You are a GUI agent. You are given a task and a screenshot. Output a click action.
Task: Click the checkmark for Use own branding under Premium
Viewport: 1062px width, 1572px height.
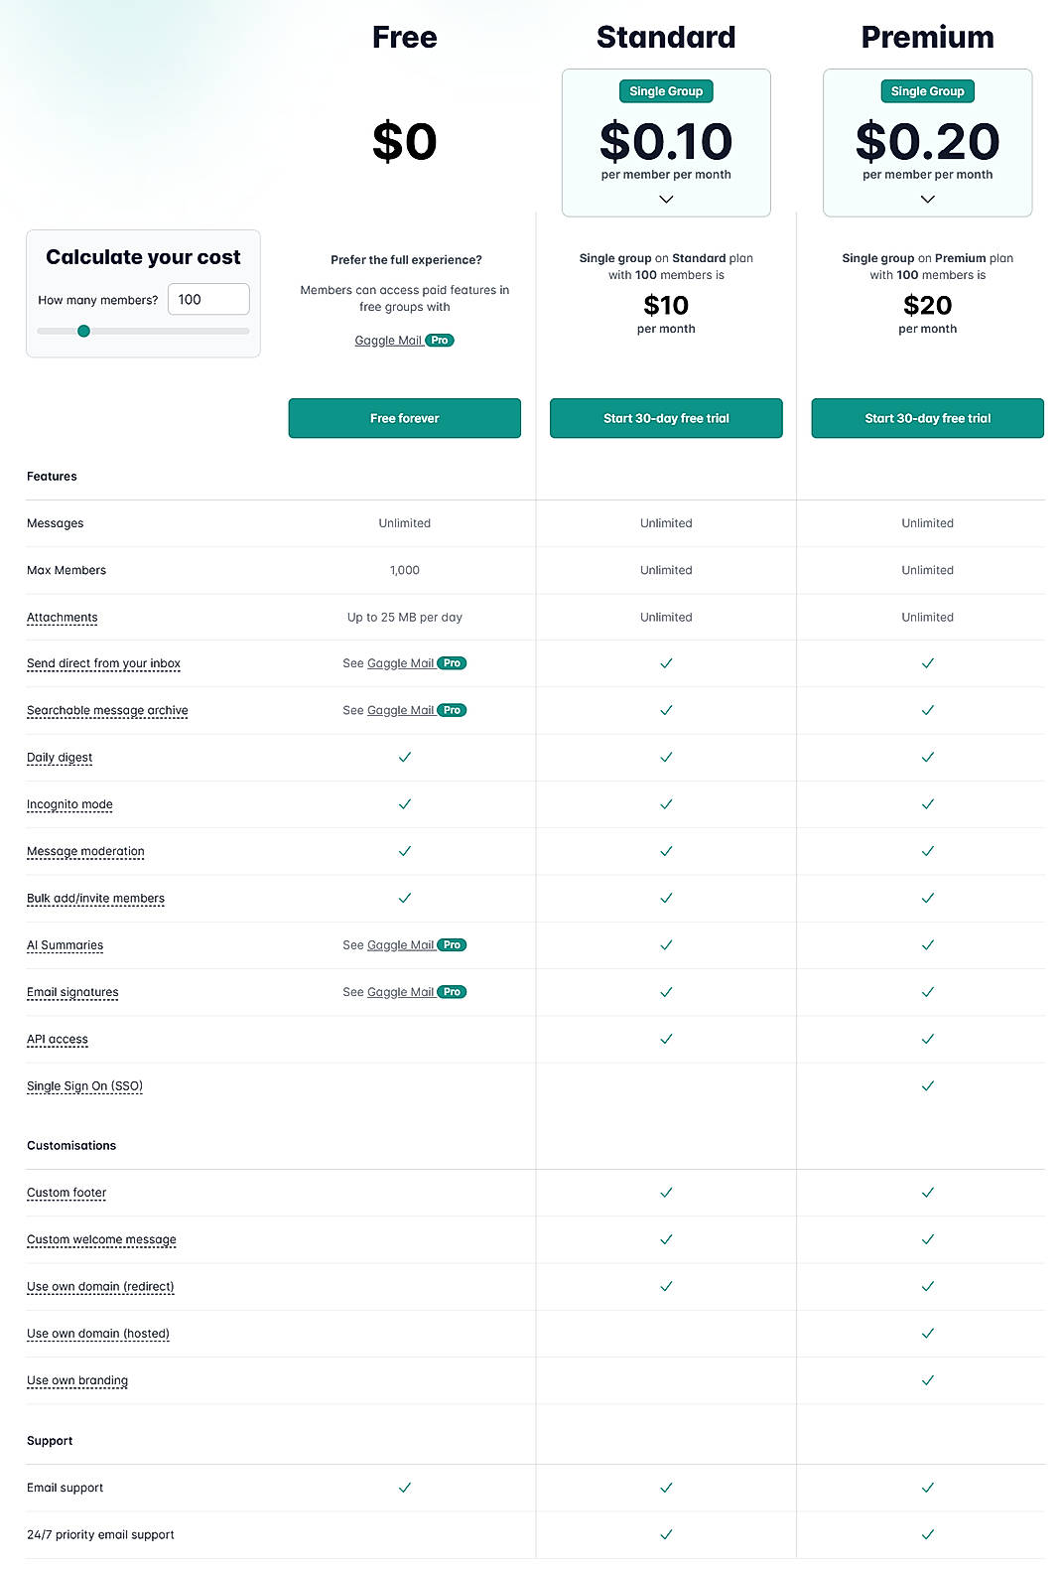[x=927, y=1379]
